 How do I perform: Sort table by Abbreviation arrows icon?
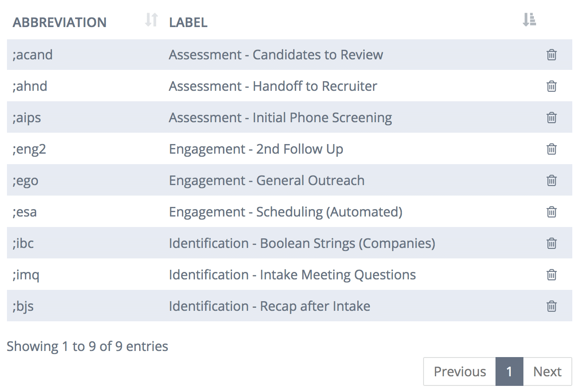coord(151,20)
